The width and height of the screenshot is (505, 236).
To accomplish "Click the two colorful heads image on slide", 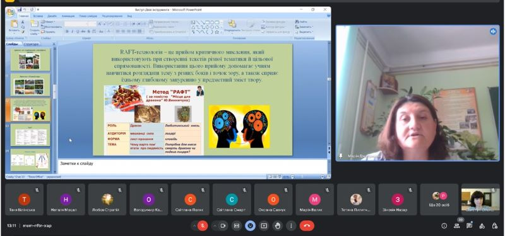I will pyautogui.click(x=239, y=126).
